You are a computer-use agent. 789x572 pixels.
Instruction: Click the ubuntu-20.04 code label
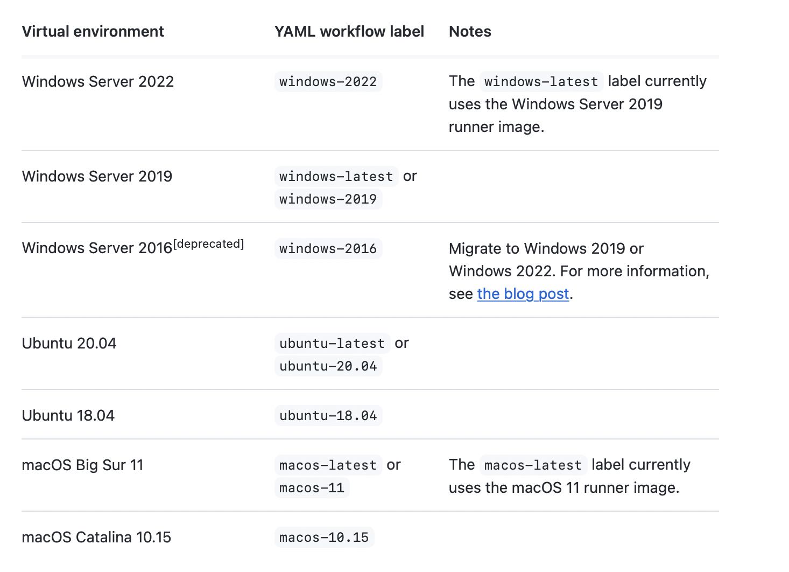(x=328, y=366)
